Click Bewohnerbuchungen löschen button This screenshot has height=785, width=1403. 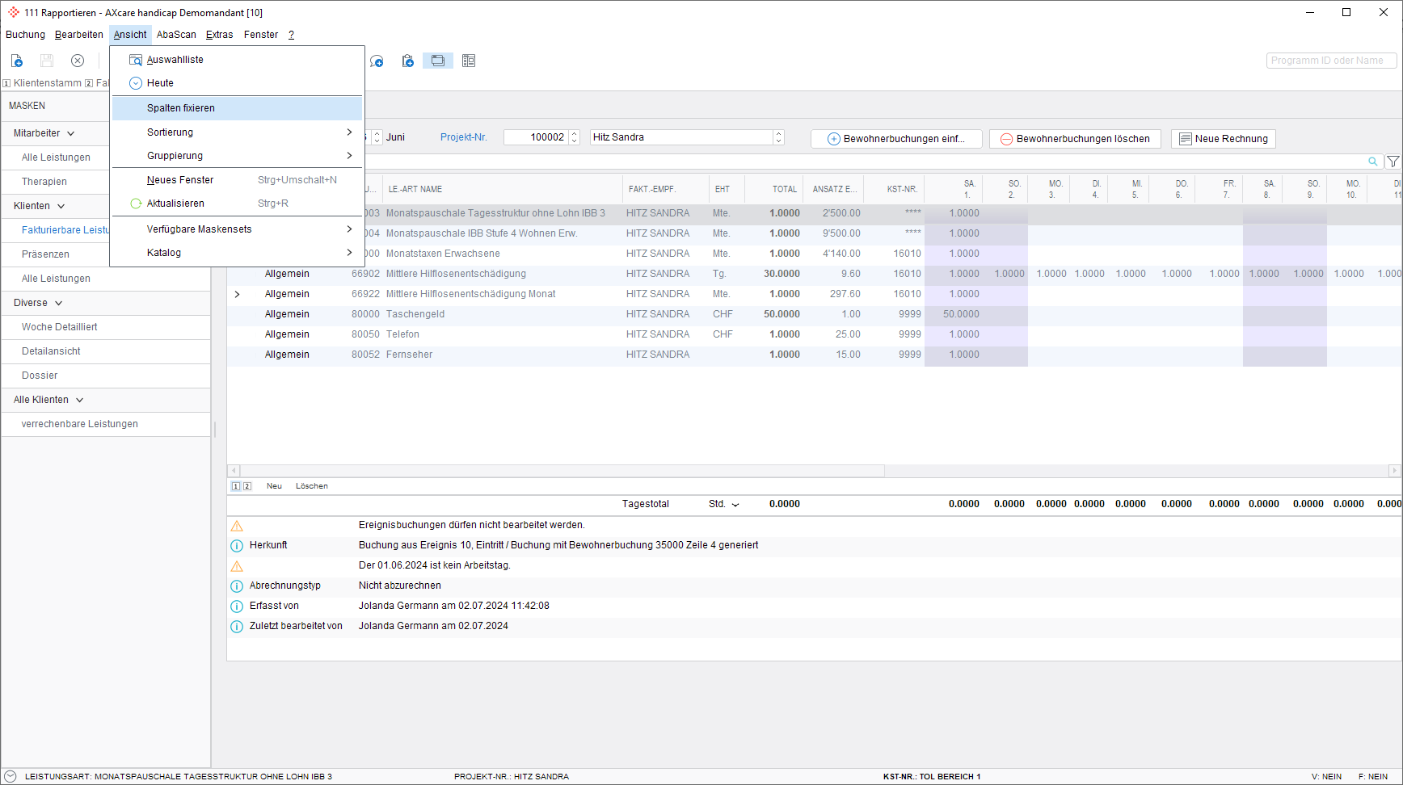1075,139
